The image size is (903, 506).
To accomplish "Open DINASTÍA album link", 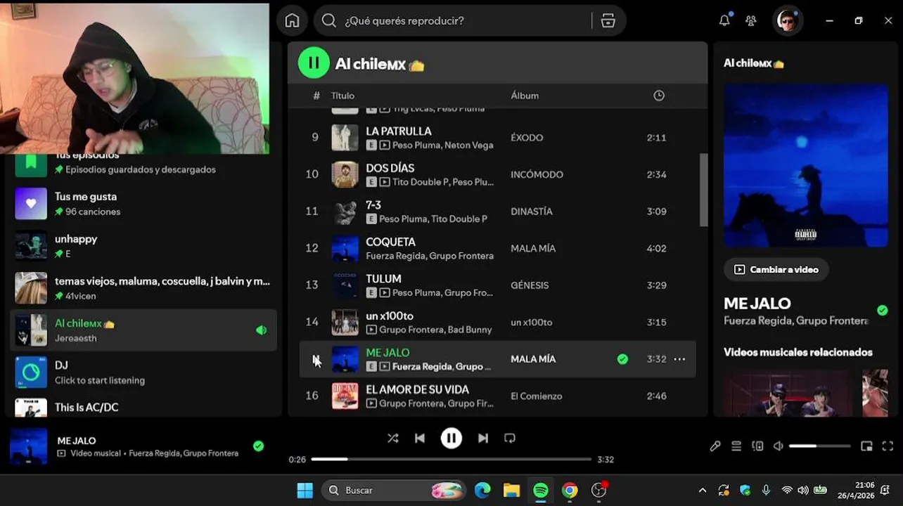I will pyautogui.click(x=532, y=212).
